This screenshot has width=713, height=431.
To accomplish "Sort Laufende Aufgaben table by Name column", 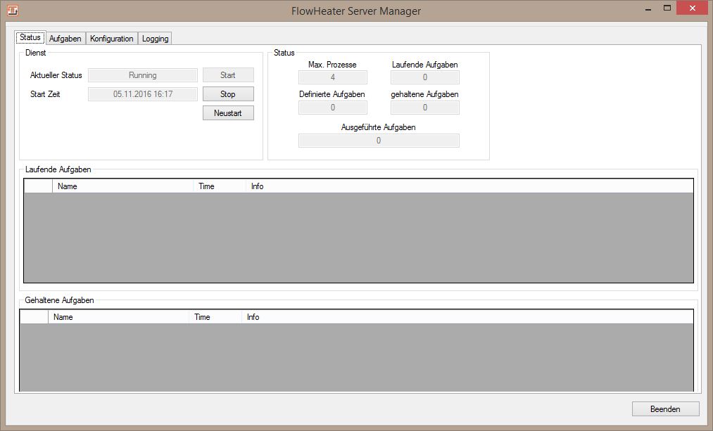I will pos(122,186).
